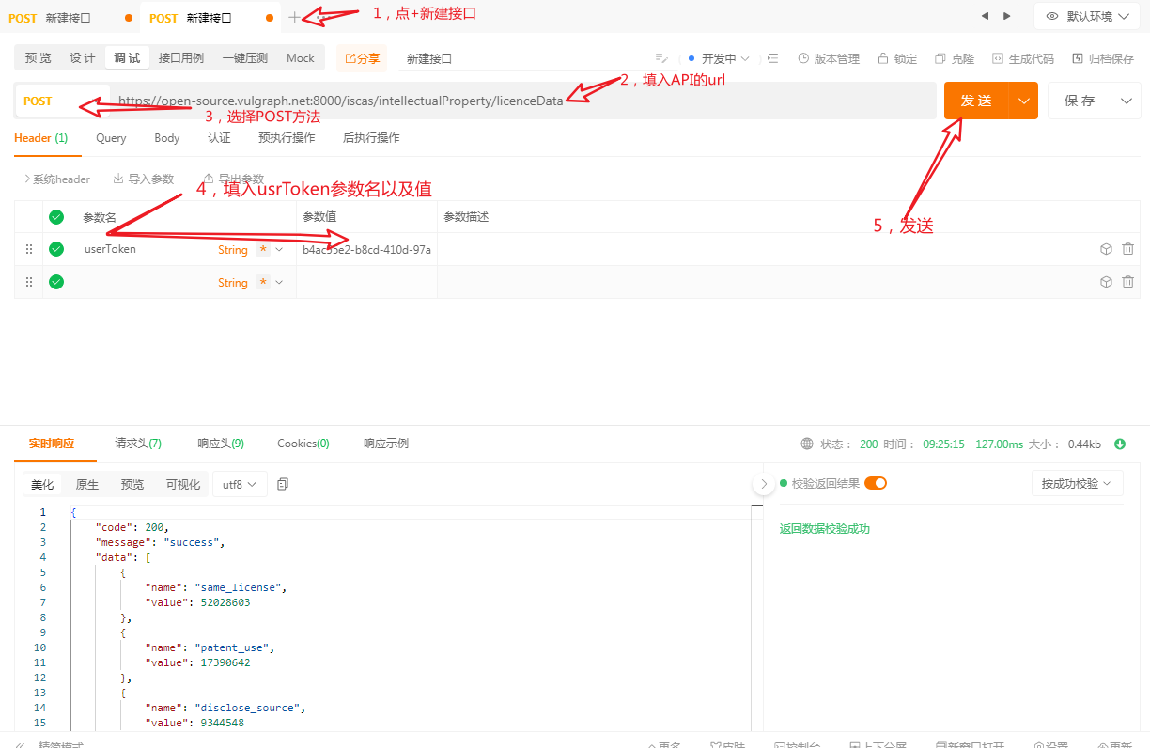Switch to the Query tab

click(x=111, y=138)
